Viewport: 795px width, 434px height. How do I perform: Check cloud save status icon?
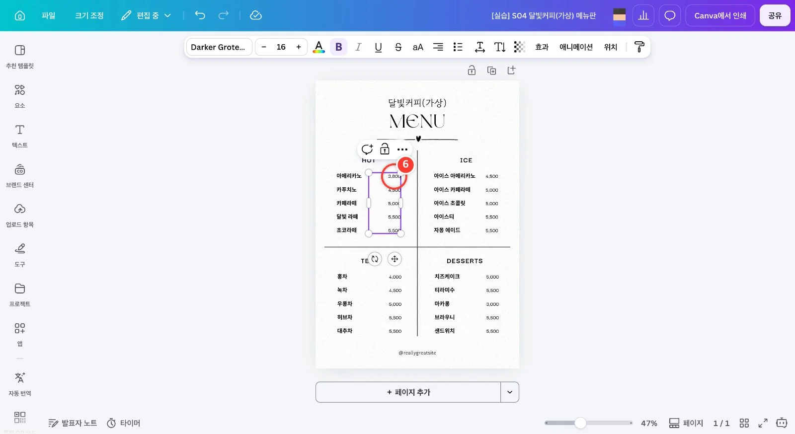(256, 15)
